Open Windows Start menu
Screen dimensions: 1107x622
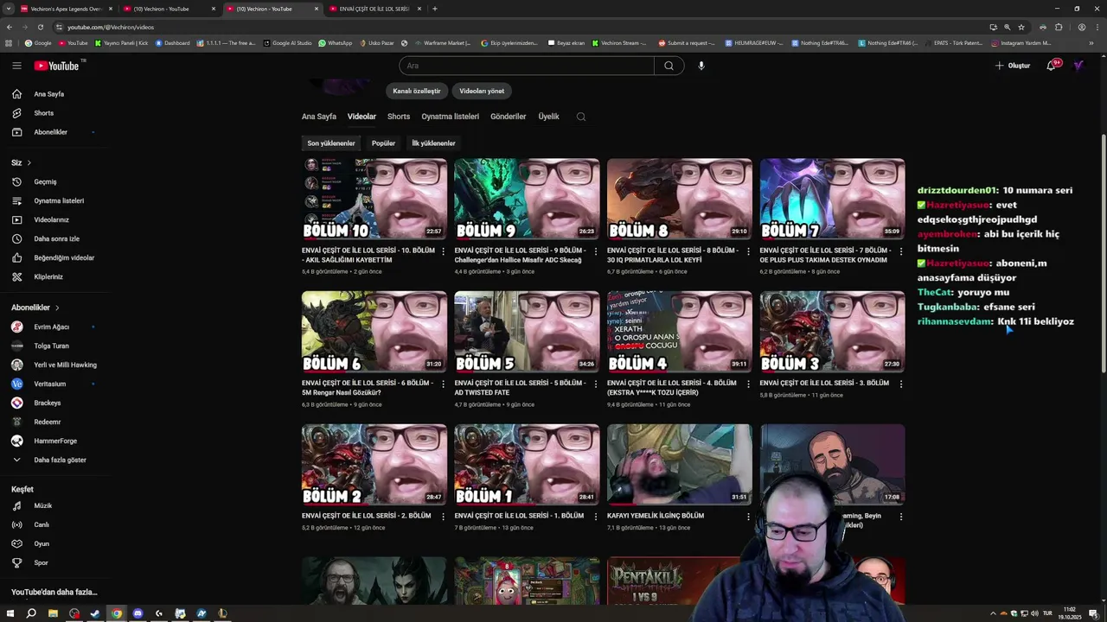[10, 613]
